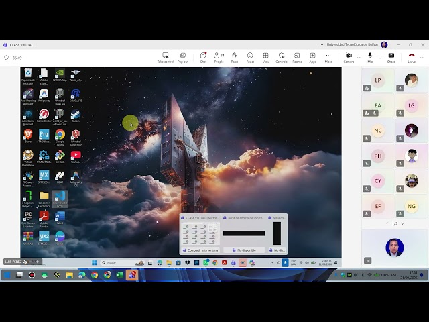Click the WinRAR icon on shared desktop
429x322 pixels.
[28, 238]
